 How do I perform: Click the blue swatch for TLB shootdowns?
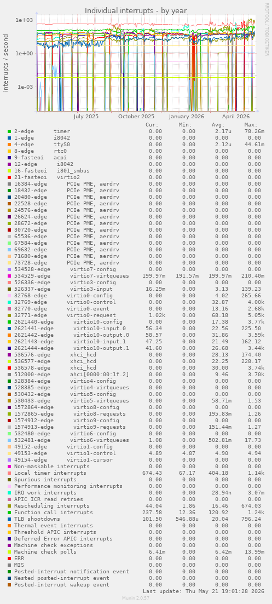pyautogui.click(x=9, y=519)
